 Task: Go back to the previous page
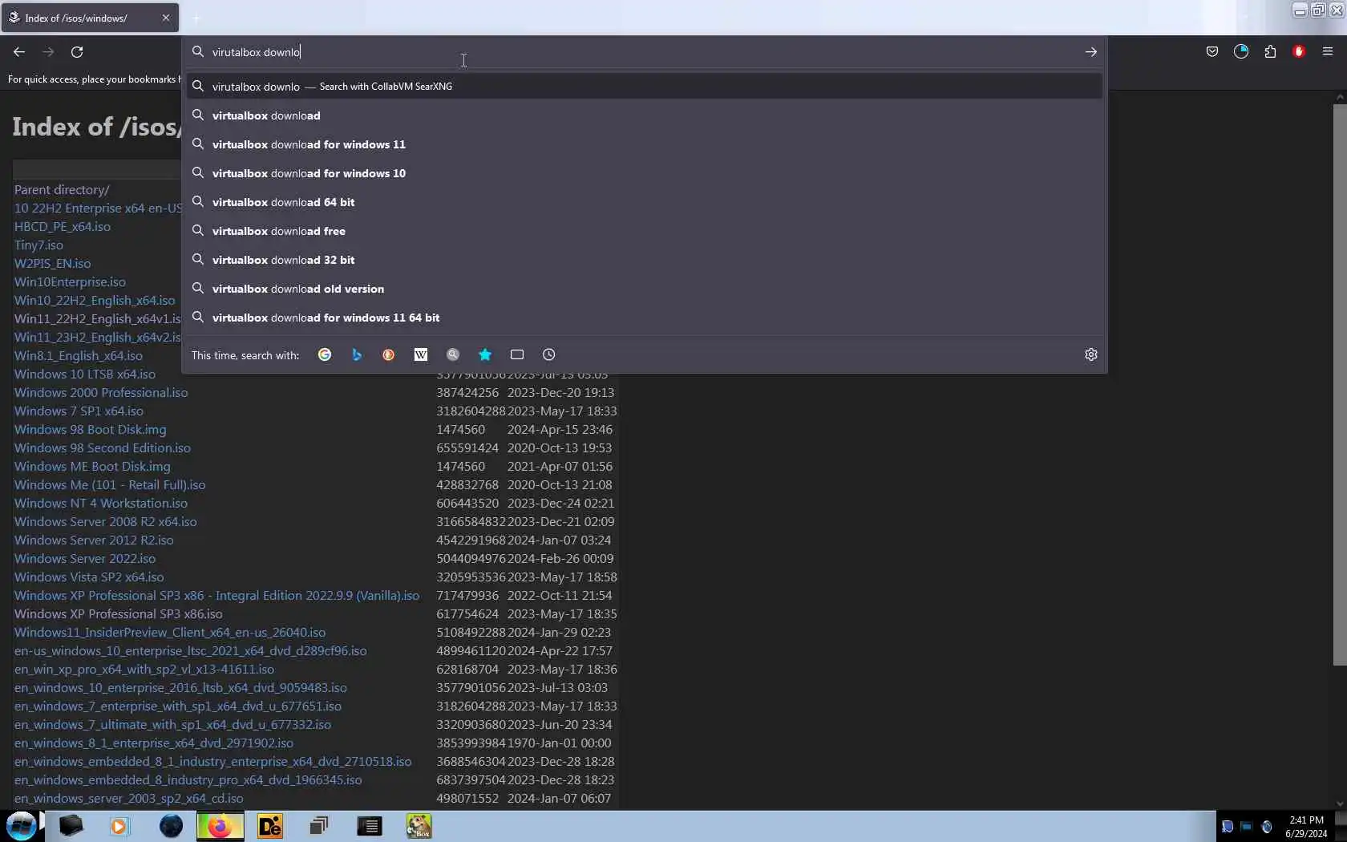tap(19, 52)
